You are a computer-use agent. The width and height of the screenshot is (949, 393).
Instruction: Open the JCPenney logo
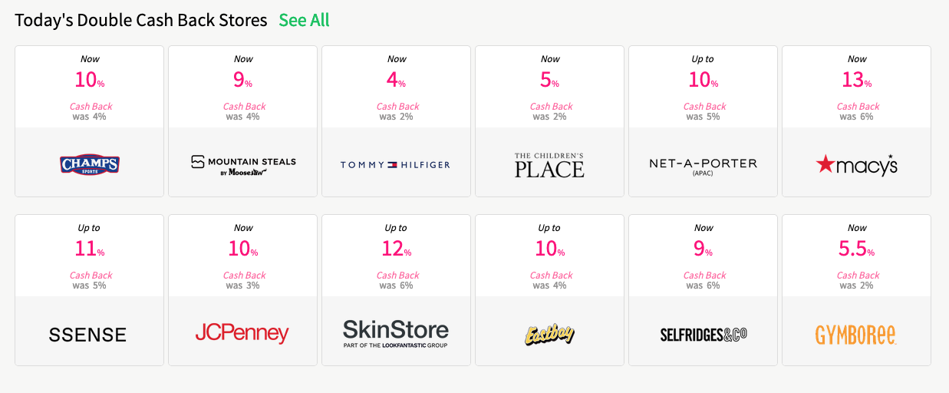click(x=242, y=334)
